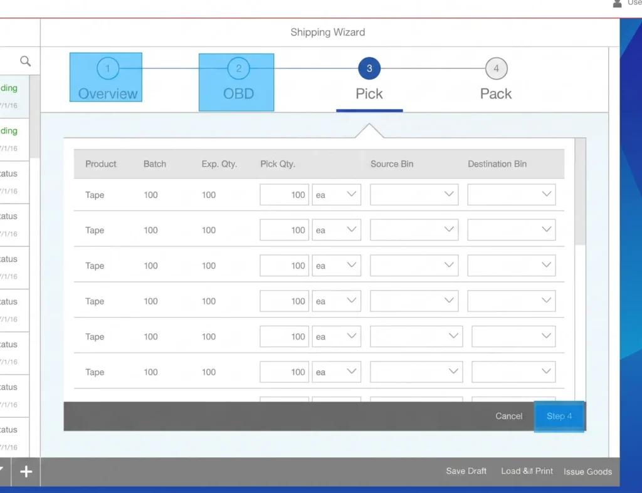Switch to the OBD step tab
Screen dimensions: 642x493
coord(236,82)
